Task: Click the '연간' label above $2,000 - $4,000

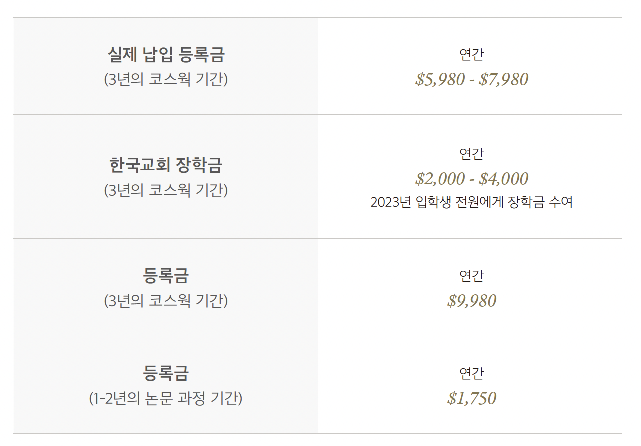Action: pos(471,154)
